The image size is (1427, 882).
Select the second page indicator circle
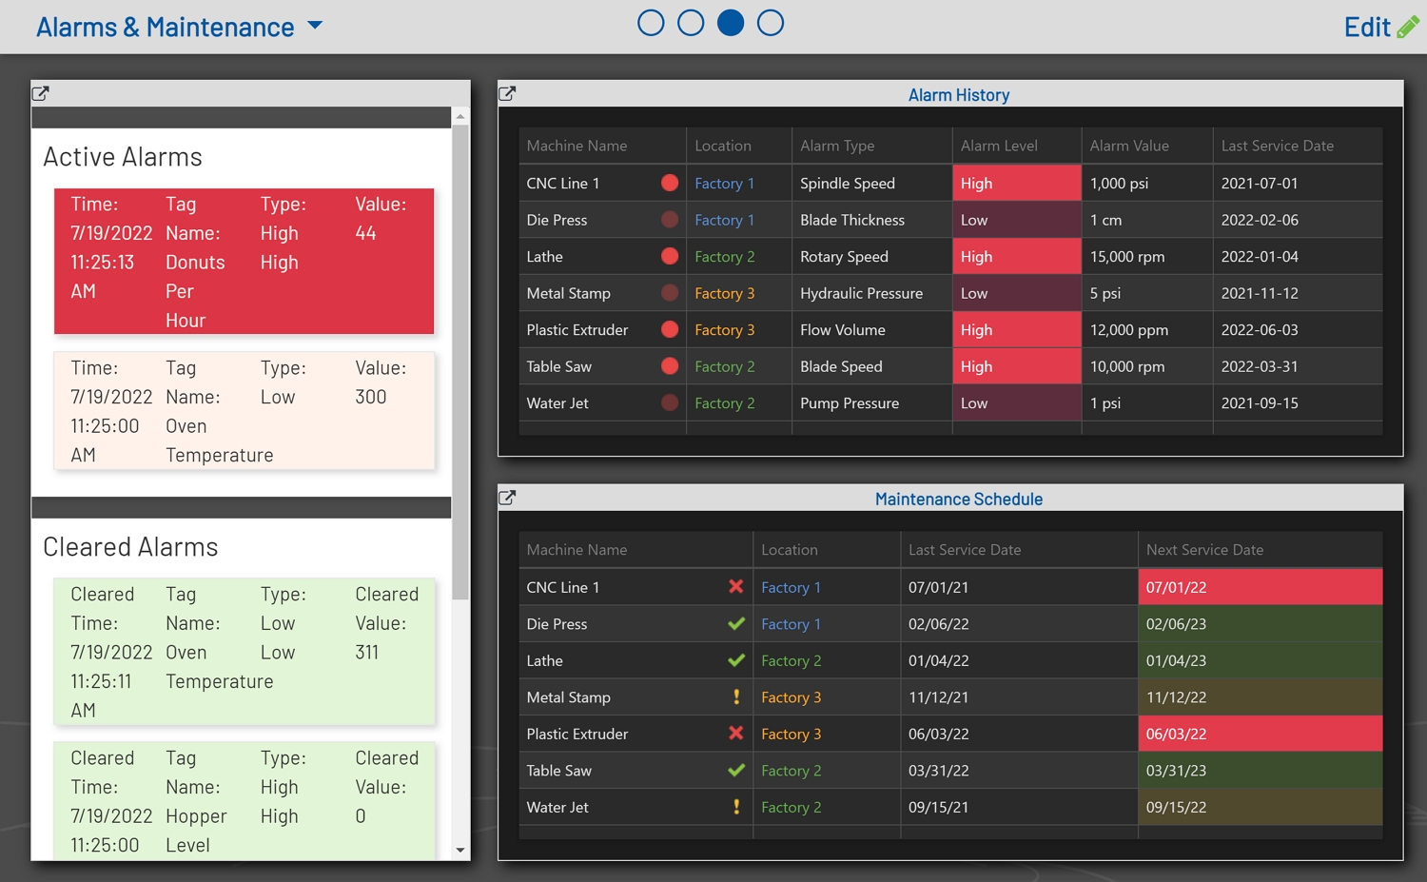691,23
